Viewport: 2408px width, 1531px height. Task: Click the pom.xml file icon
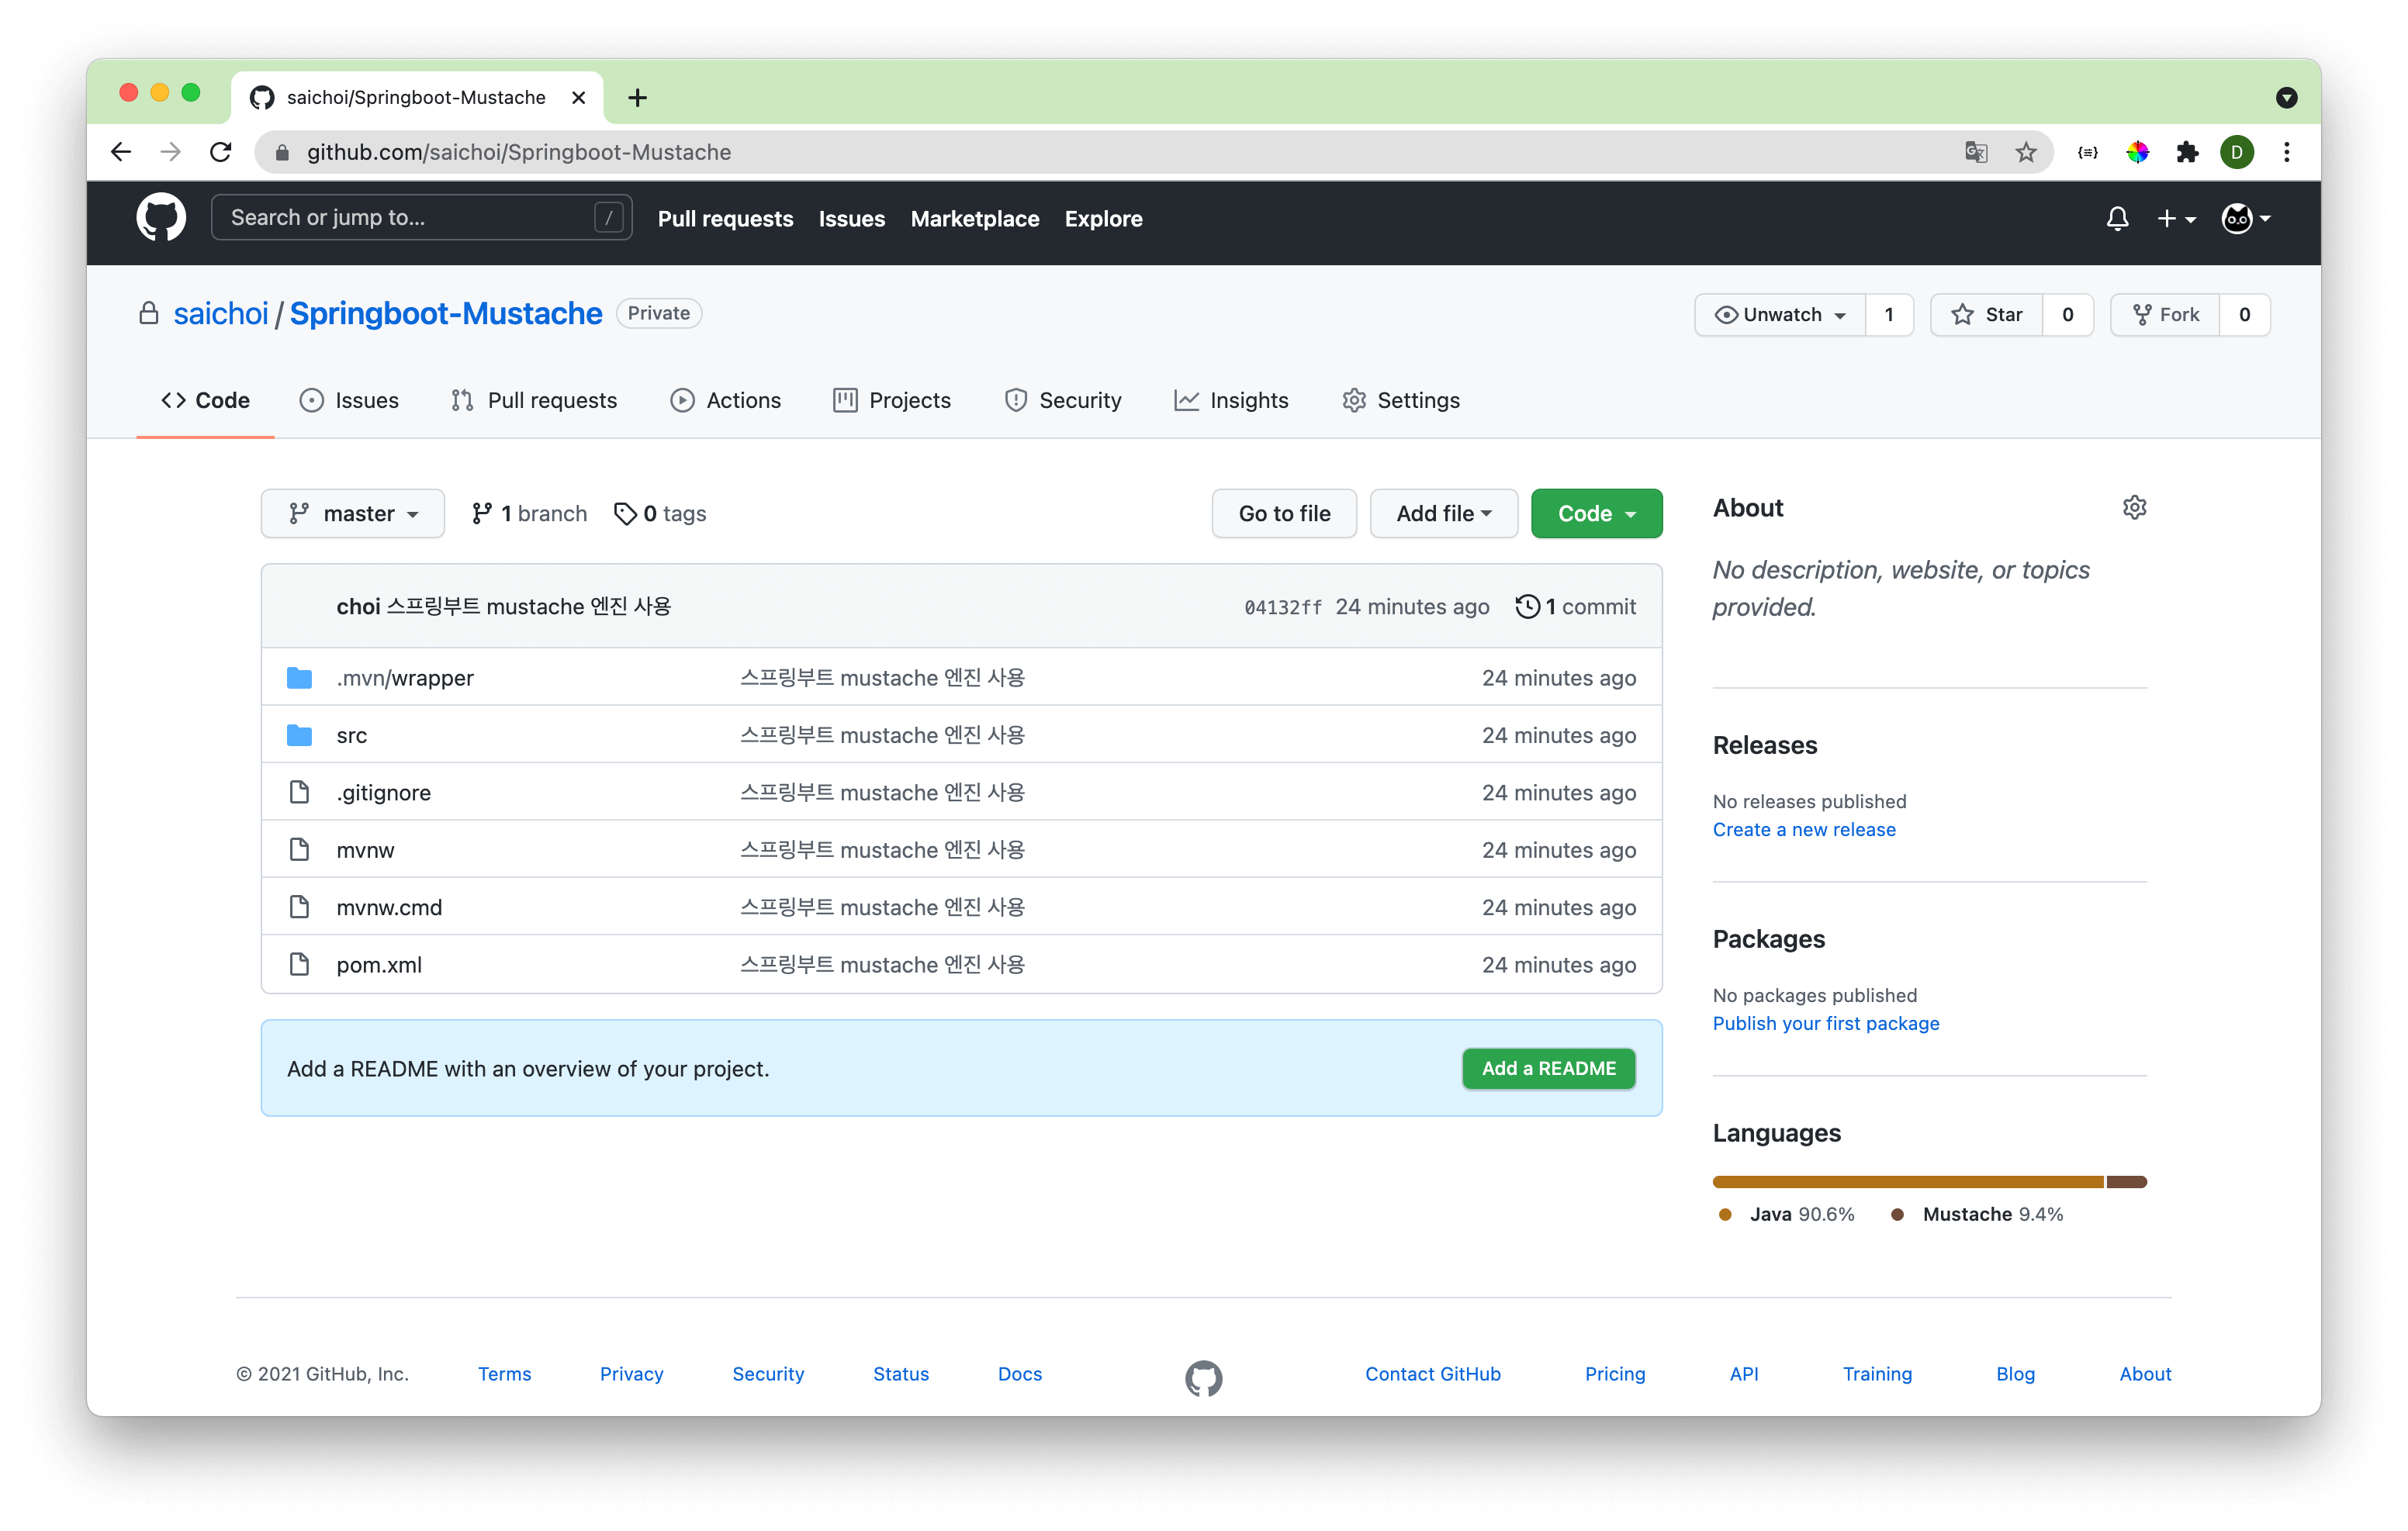299,964
